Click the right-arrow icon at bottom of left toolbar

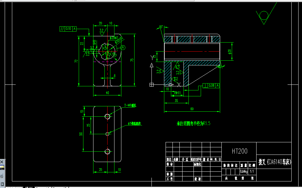pyautogui.click(x=2, y=184)
